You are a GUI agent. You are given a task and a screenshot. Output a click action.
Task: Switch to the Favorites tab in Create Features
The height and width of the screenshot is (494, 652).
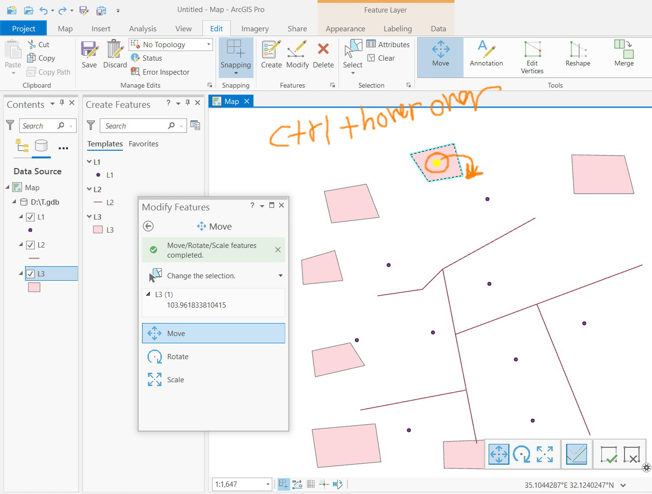coord(143,143)
